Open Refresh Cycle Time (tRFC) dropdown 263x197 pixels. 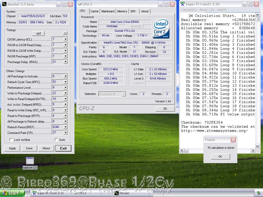[x=65, y=82]
